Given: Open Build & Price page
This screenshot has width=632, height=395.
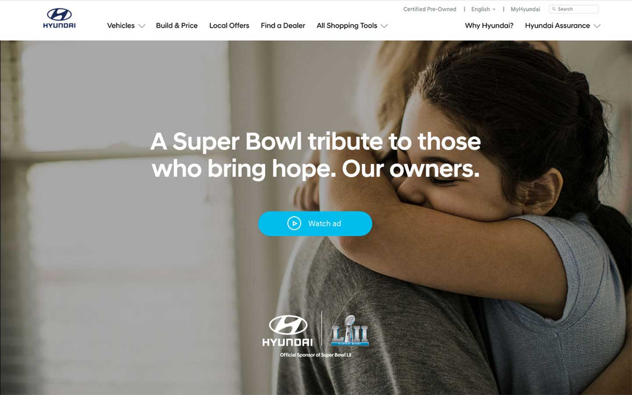Looking at the screenshot, I should [x=177, y=25].
